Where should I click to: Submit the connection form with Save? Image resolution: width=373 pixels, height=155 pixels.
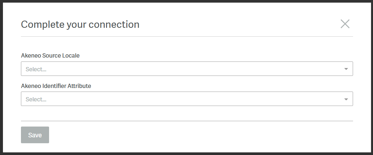35,135
